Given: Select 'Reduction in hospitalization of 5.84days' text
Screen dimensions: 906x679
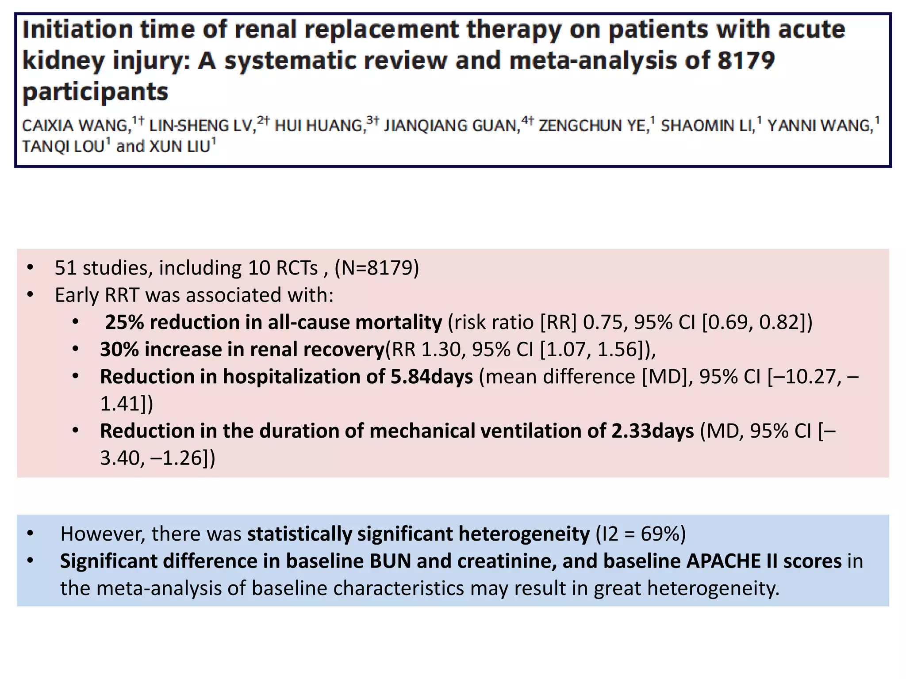Looking at the screenshot, I should 287,377.
